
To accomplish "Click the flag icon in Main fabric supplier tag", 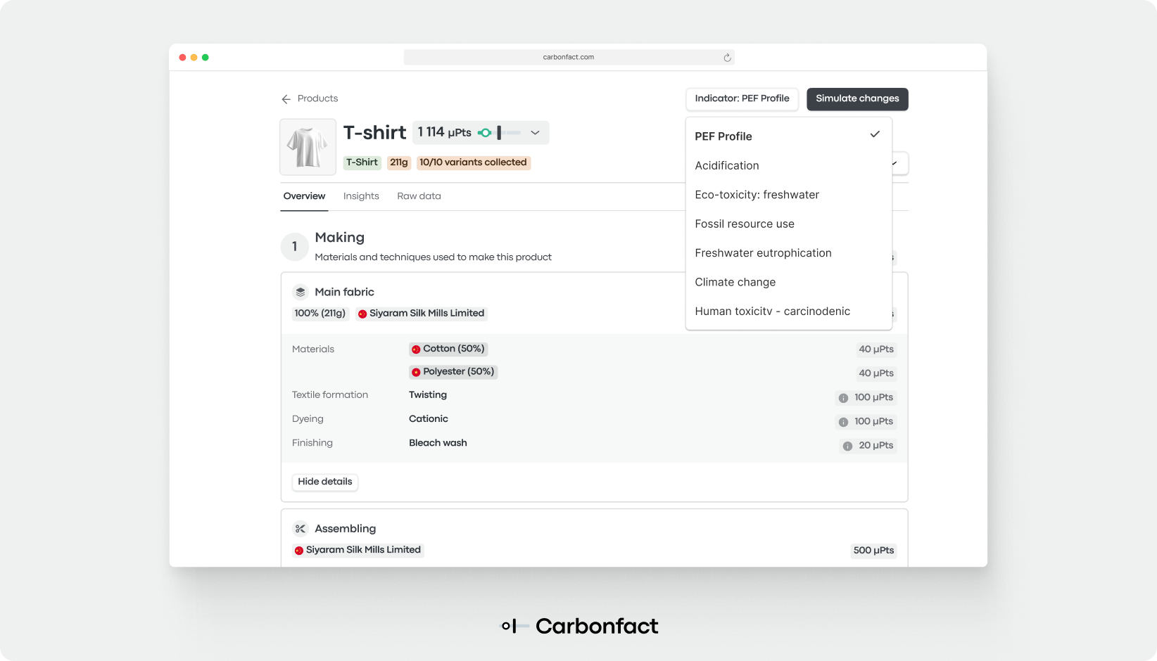I will 362,314.
